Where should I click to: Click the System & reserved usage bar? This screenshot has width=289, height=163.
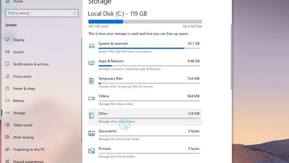149,48
